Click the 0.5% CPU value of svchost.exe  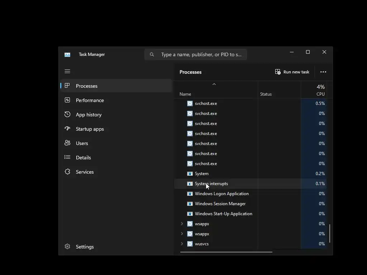click(320, 103)
